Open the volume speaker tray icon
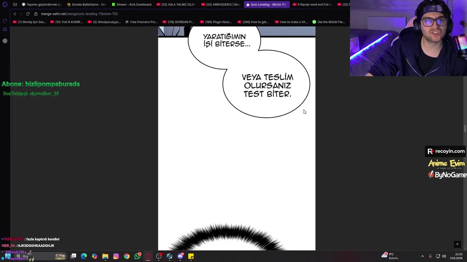 [444, 256]
